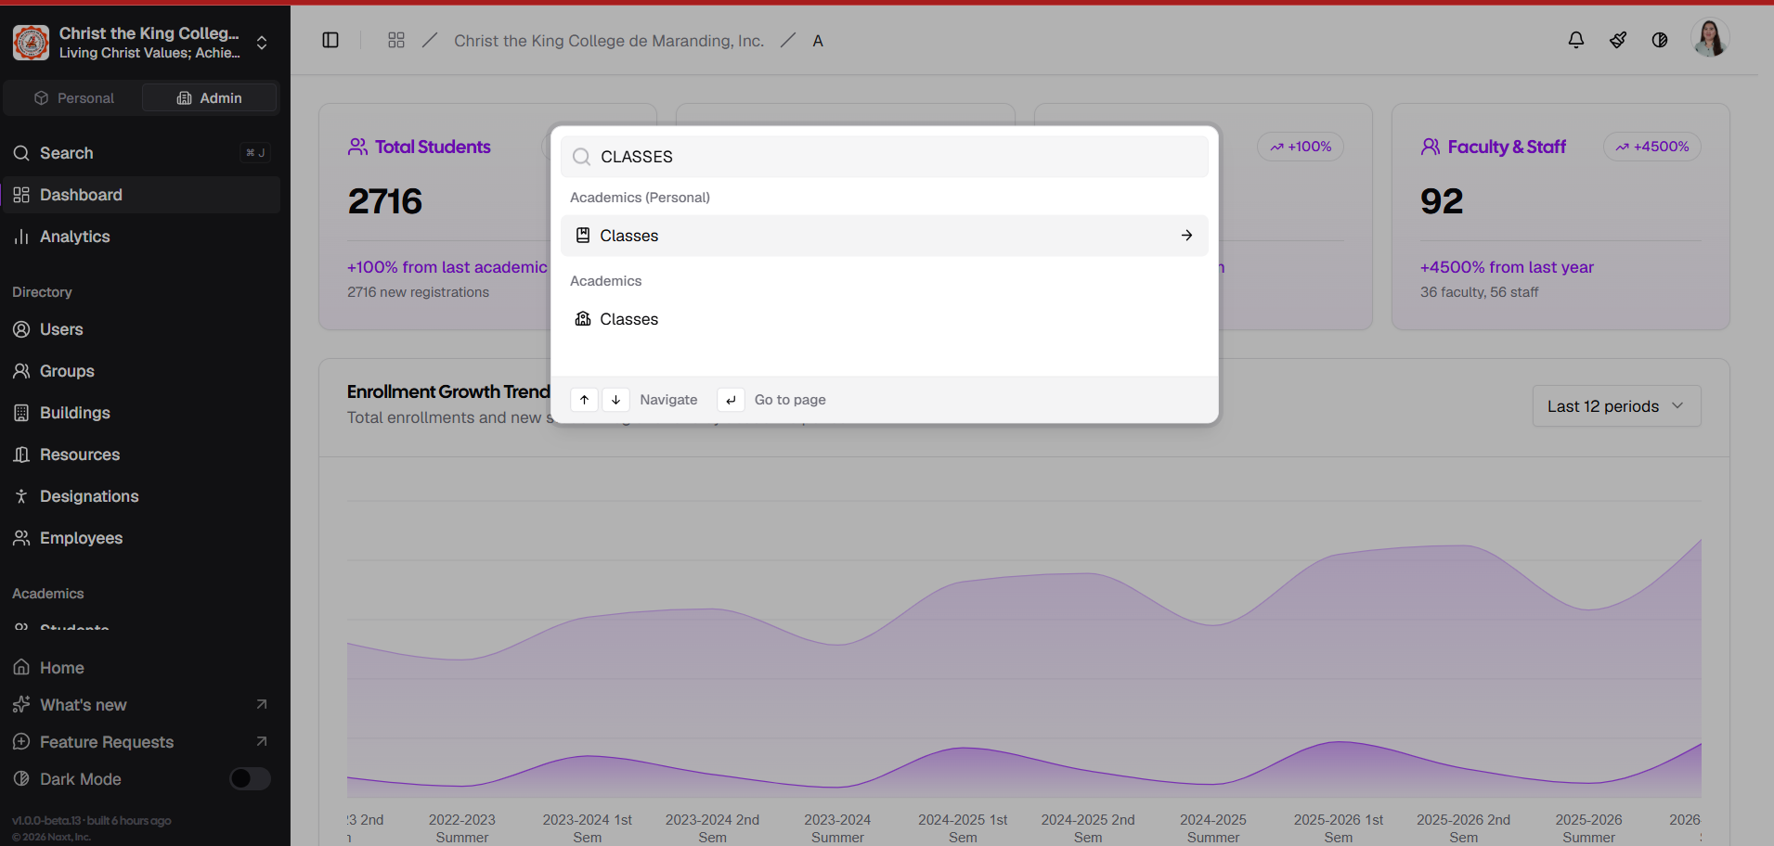1774x846 pixels.
Task: Click the Resources book icon
Action: tap(21, 455)
